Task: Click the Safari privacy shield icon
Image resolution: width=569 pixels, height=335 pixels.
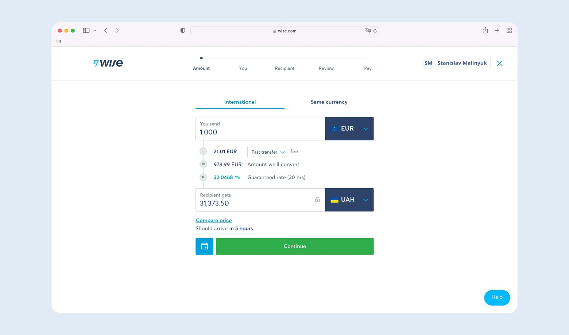Action: (x=182, y=31)
